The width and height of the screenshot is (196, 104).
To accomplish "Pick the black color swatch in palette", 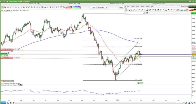I will (71, 7).
